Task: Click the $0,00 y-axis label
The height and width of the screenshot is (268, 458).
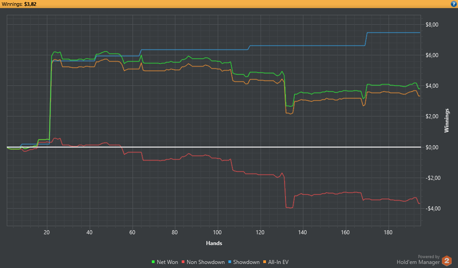Action: coord(432,147)
